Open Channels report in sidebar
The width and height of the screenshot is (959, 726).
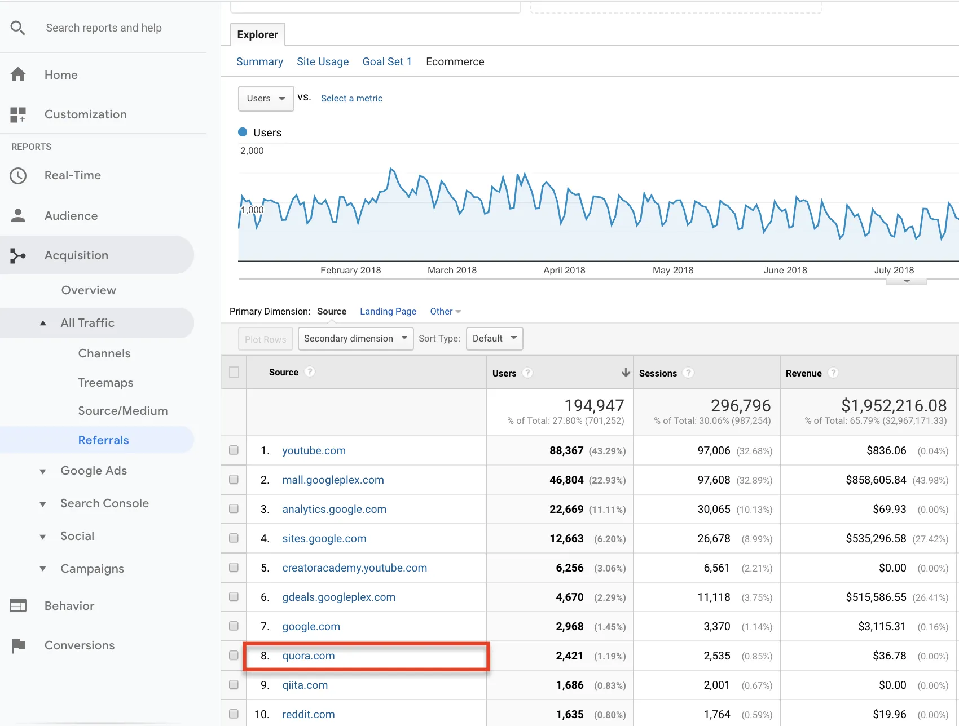click(104, 353)
